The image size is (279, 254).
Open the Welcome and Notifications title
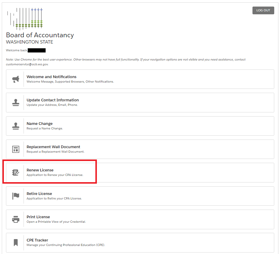(x=52, y=77)
